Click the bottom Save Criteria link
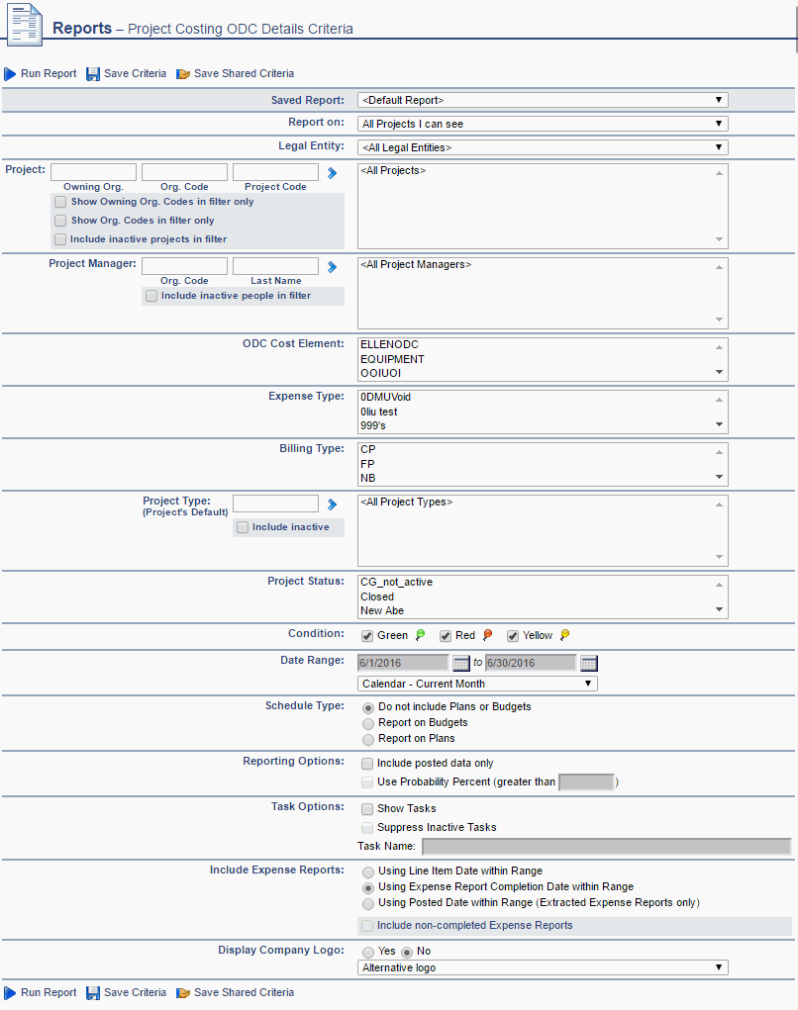 [x=135, y=992]
